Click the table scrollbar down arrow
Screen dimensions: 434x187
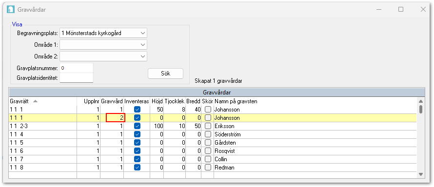[x=421, y=174]
